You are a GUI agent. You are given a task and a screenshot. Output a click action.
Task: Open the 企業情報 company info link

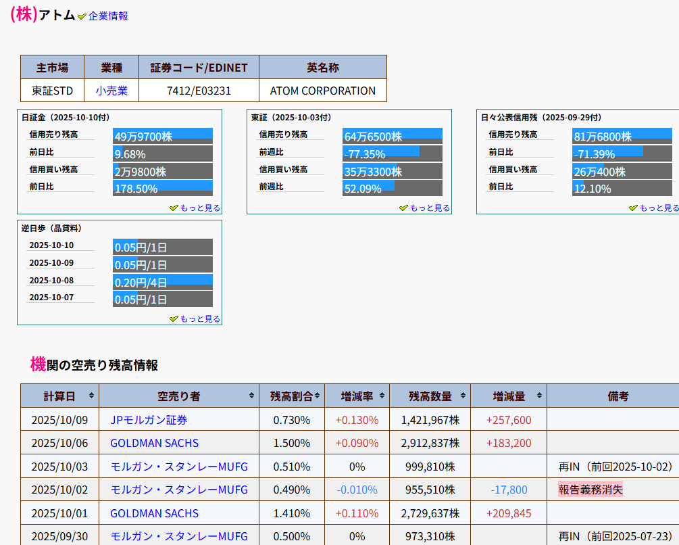pyautogui.click(x=108, y=16)
